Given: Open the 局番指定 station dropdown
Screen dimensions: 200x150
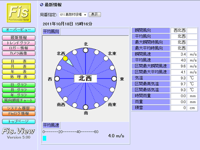Looking at the screenshot, I should coord(73,14).
